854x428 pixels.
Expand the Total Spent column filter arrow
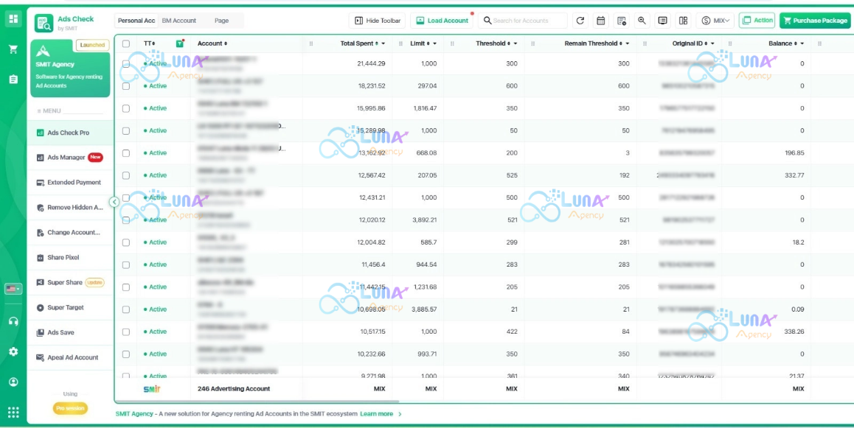(383, 43)
